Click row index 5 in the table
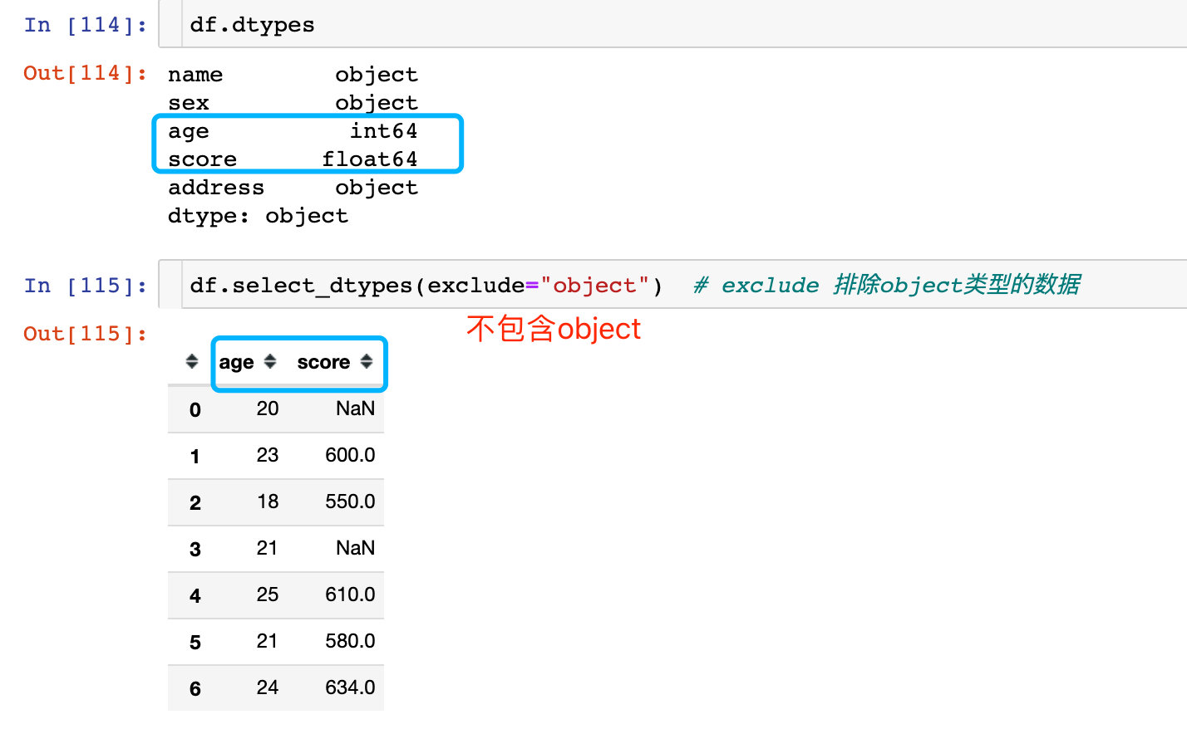Viewport: 1187px width, 729px height. click(x=195, y=642)
